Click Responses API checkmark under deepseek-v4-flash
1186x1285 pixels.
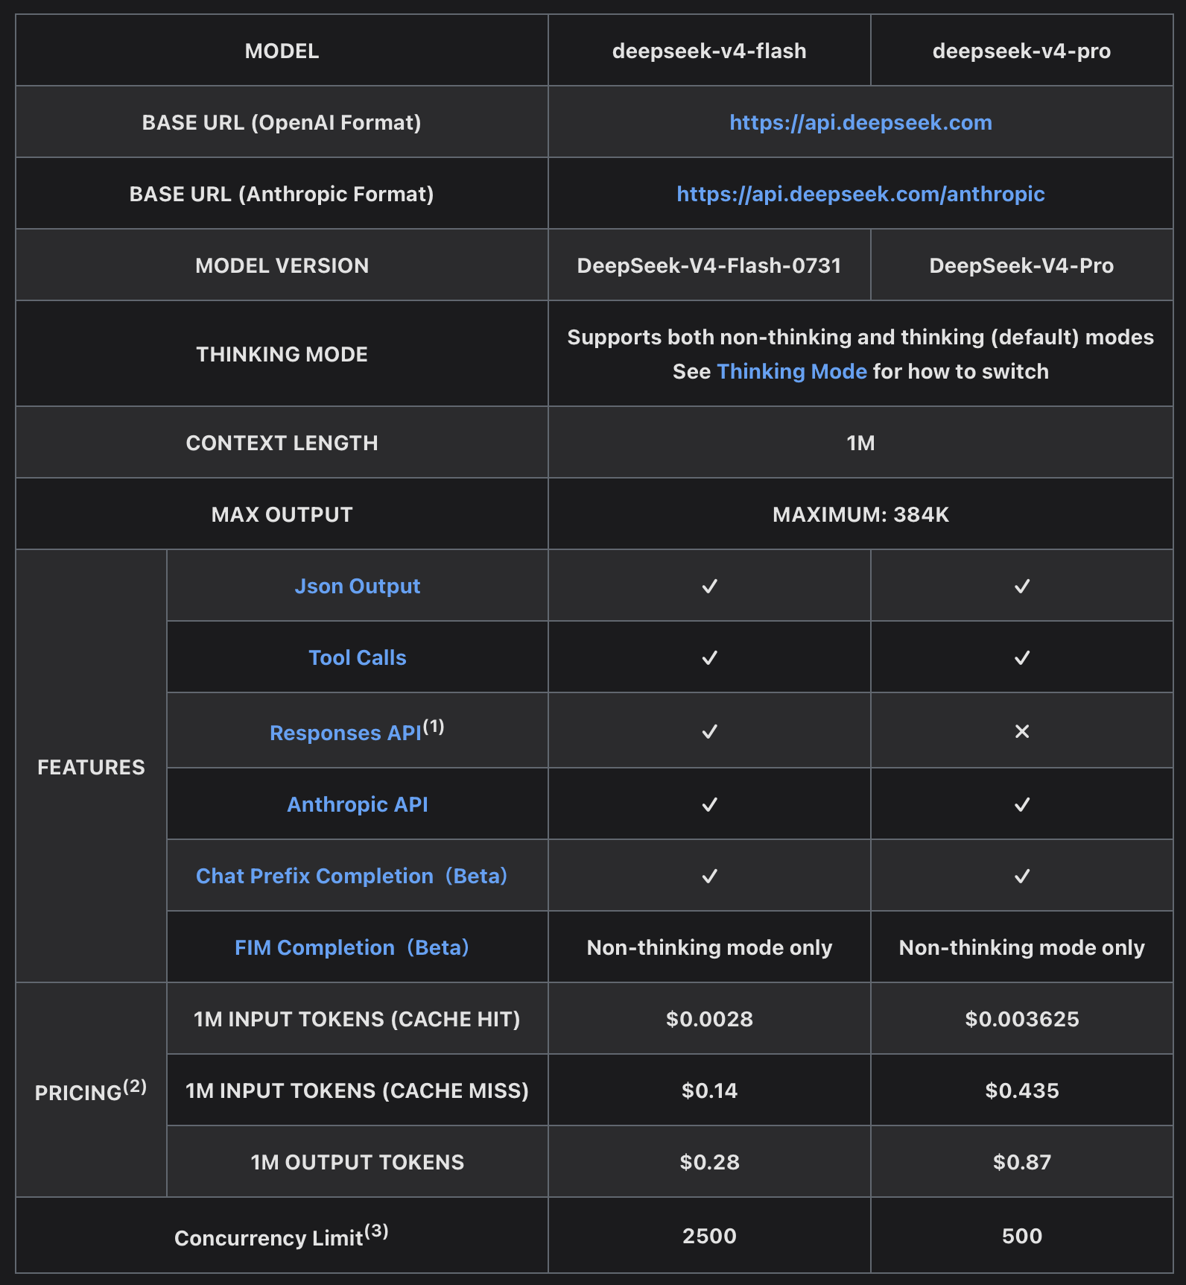click(x=710, y=731)
